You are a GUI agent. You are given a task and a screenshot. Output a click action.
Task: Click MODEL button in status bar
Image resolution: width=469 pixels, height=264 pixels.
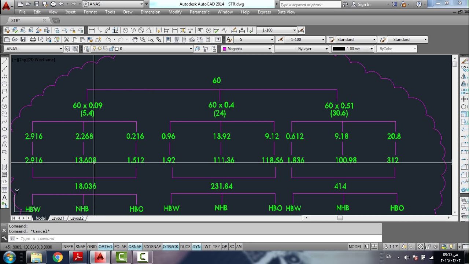pyautogui.click(x=355, y=247)
